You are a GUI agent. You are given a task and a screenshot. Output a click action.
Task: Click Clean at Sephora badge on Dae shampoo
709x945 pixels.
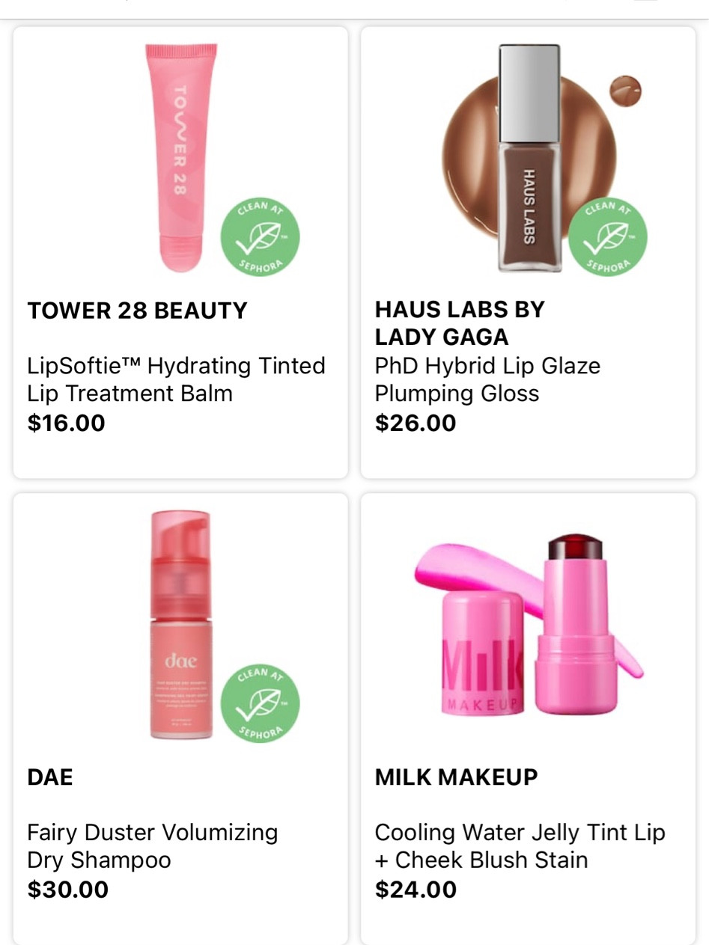[x=260, y=703]
